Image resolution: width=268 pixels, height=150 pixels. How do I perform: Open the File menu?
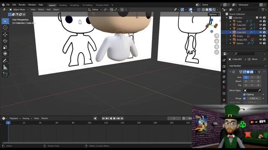click(8, 5)
